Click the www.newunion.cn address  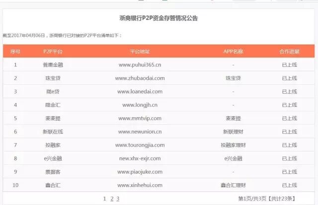(140, 132)
